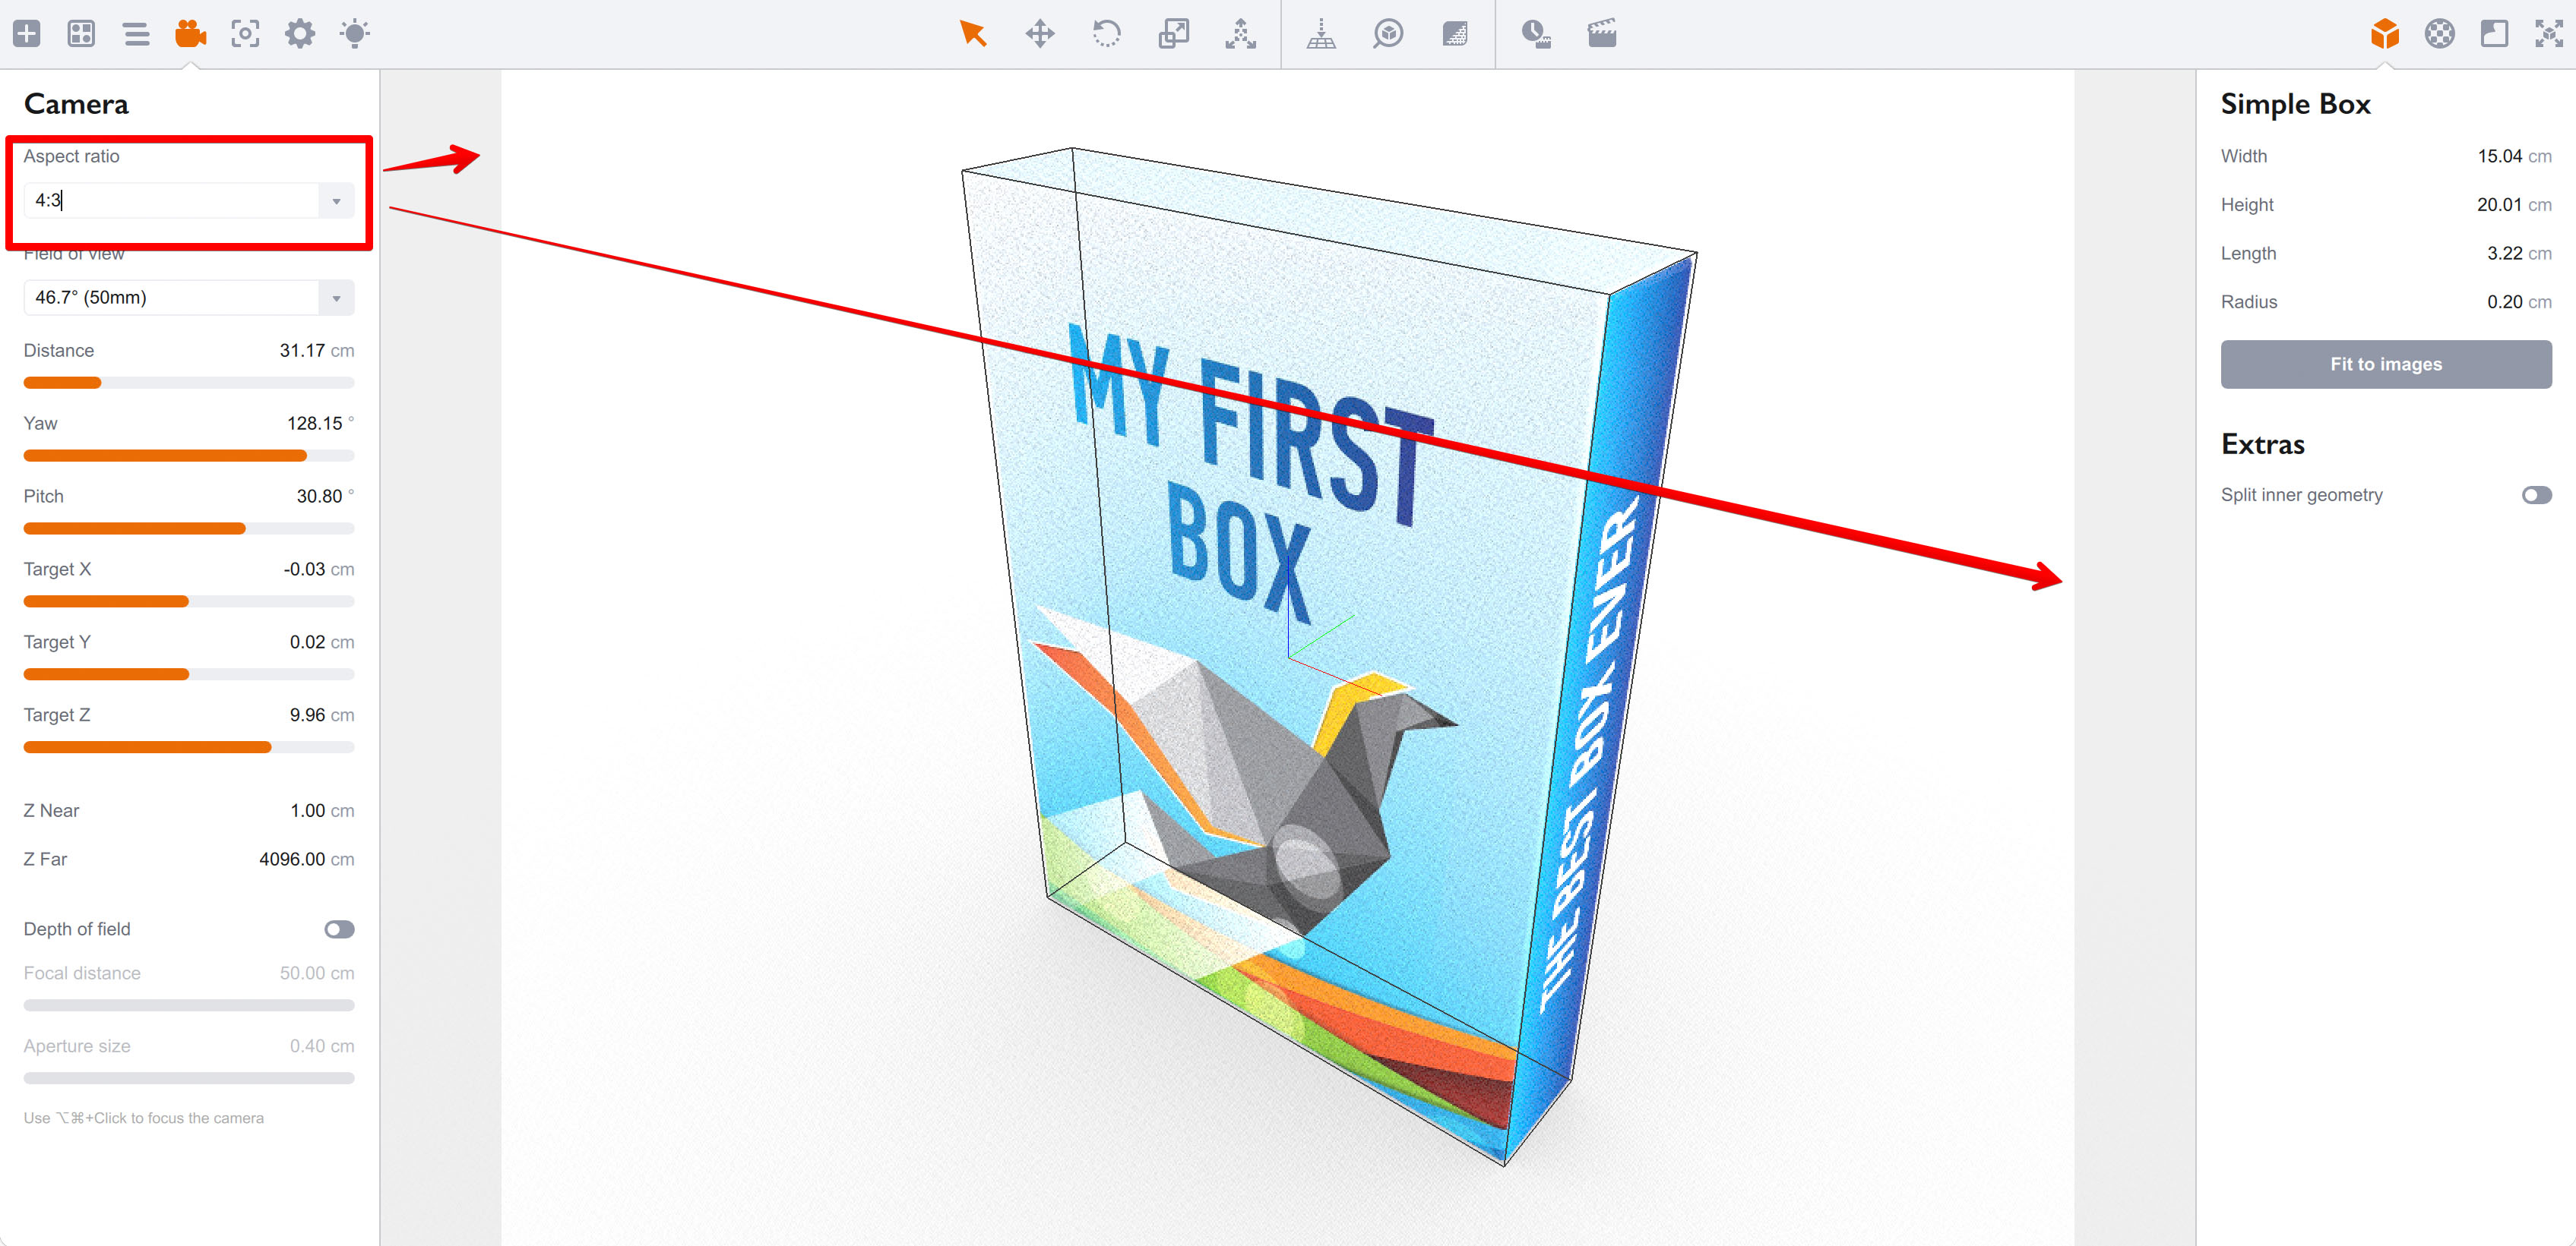Screen dimensions: 2576x1246
Task: Expand the add-object plus menu
Action: (27, 34)
